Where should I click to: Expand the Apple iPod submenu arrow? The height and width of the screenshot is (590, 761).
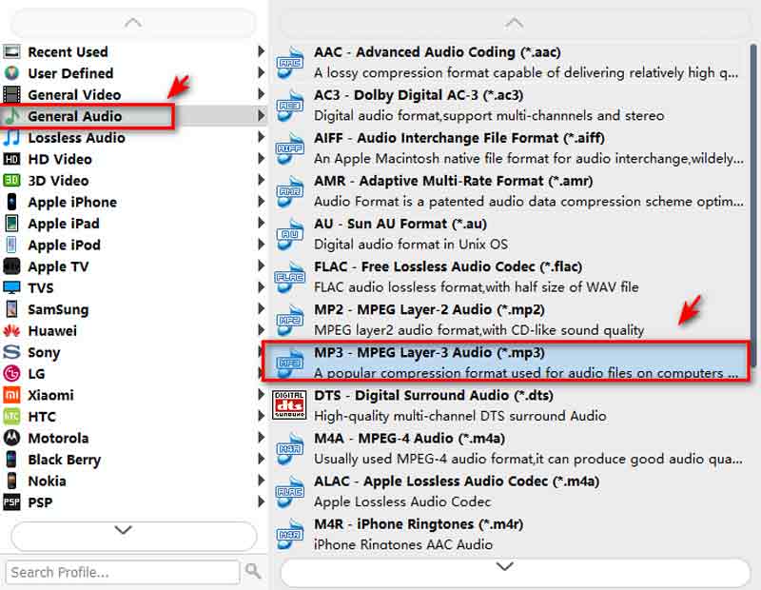pos(261,245)
